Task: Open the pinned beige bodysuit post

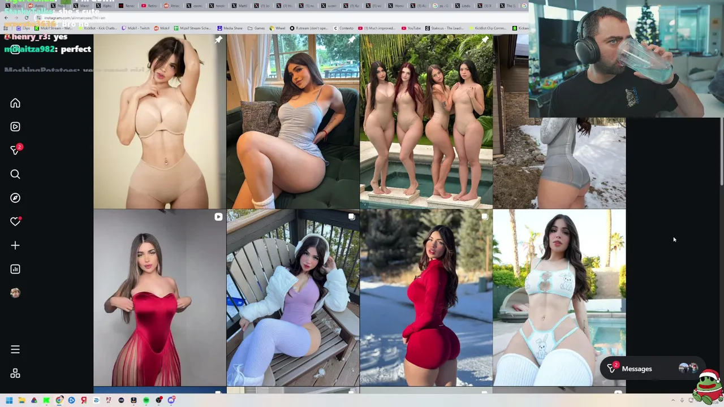Action: pyautogui.click(x=160, y=122)
